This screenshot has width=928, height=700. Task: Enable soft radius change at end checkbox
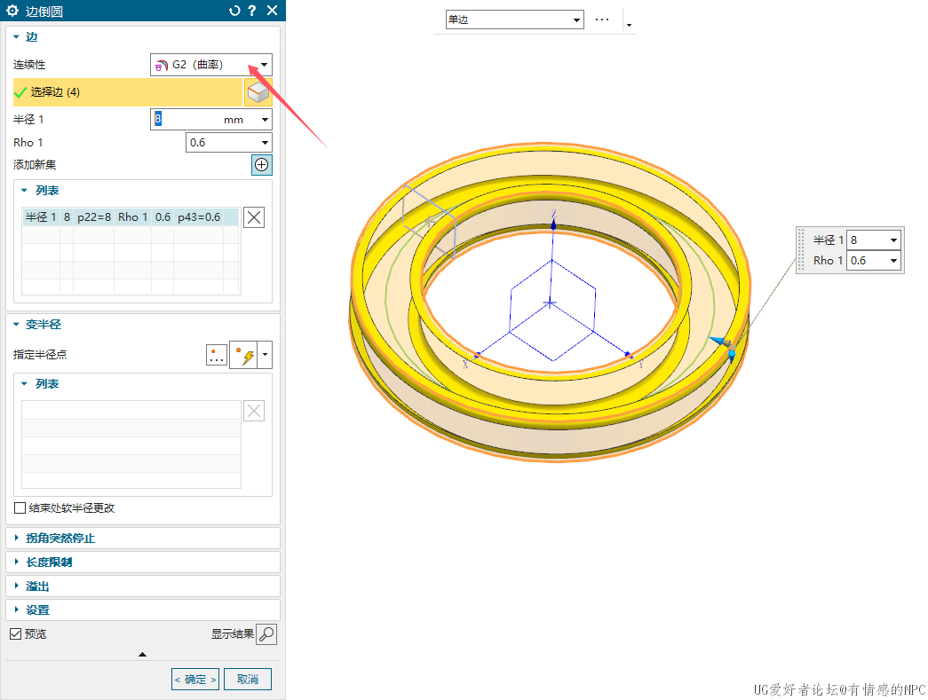(x=20, y=508)
